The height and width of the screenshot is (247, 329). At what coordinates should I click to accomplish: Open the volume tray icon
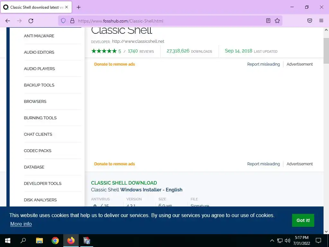coord(288,241)
